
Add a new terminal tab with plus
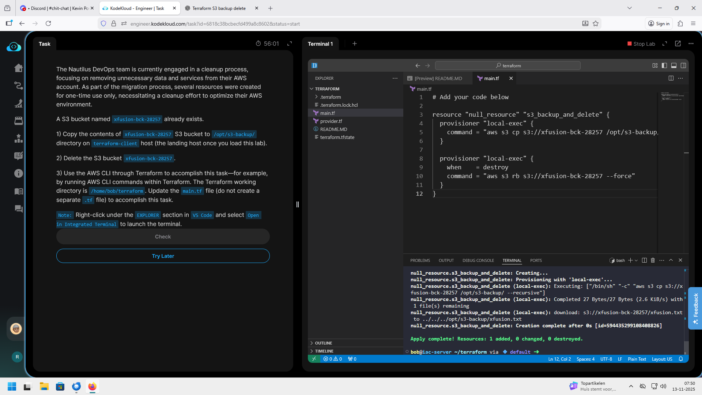click(354, 44)
